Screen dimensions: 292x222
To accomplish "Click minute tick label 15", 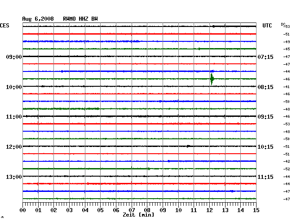I will click(256, 210).
